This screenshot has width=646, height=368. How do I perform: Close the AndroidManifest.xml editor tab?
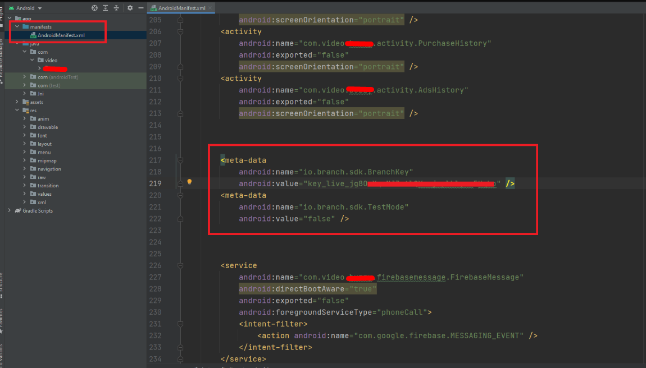pyautogui.click(x=211, y=8)
